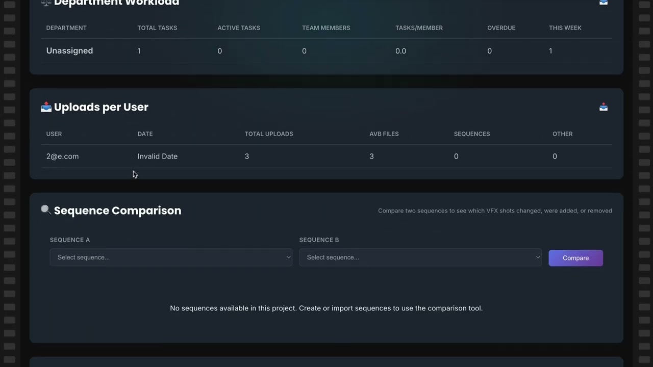The height and width of the screenshot is (367, 653).
Task: Click the magnifier icon beside Sequence Comparison
Action: 46,210
